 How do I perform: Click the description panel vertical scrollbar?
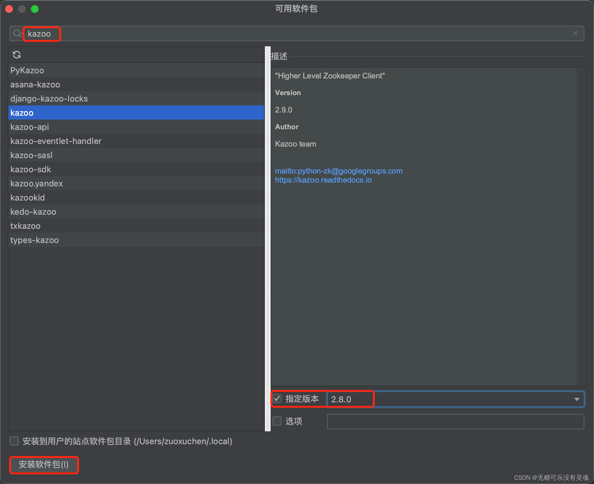click(x=581, y=226)
